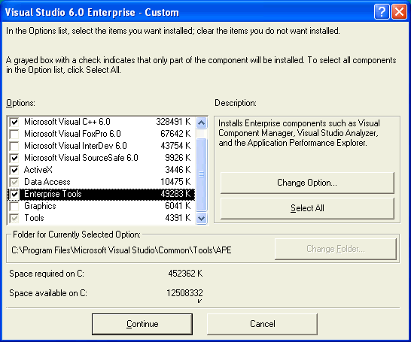Select the Microsoft Visual C++ 6.0 row text
This screenshot has height=342, width=411.
[x=67, y=122]
